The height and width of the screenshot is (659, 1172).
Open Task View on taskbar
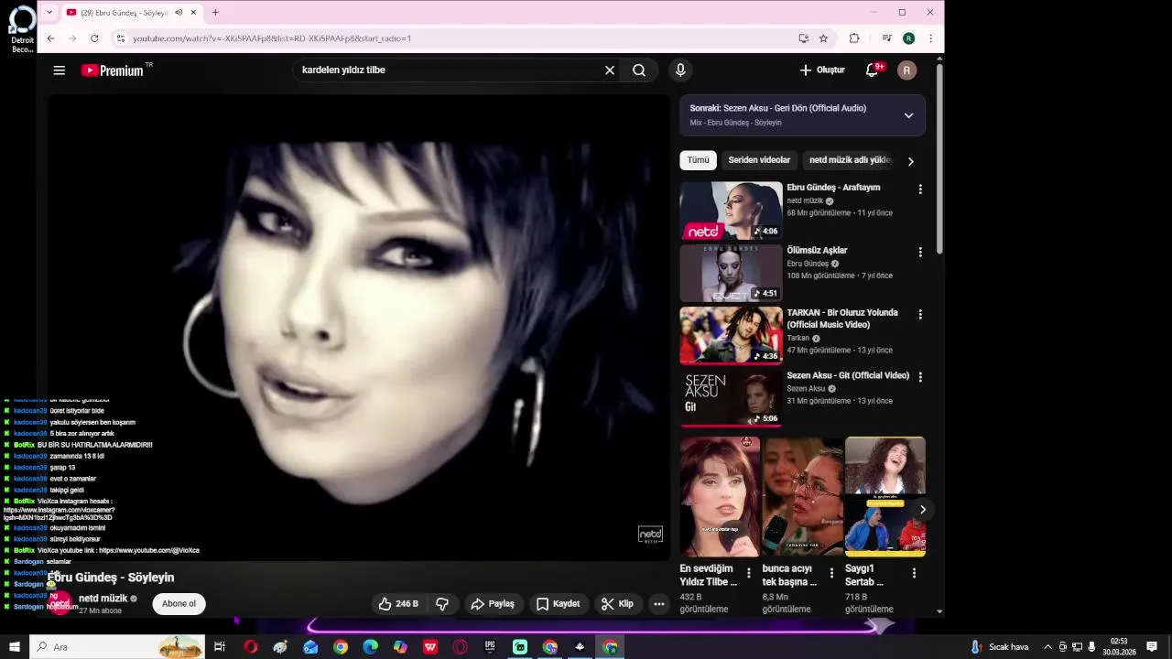[x=220, y=647]
